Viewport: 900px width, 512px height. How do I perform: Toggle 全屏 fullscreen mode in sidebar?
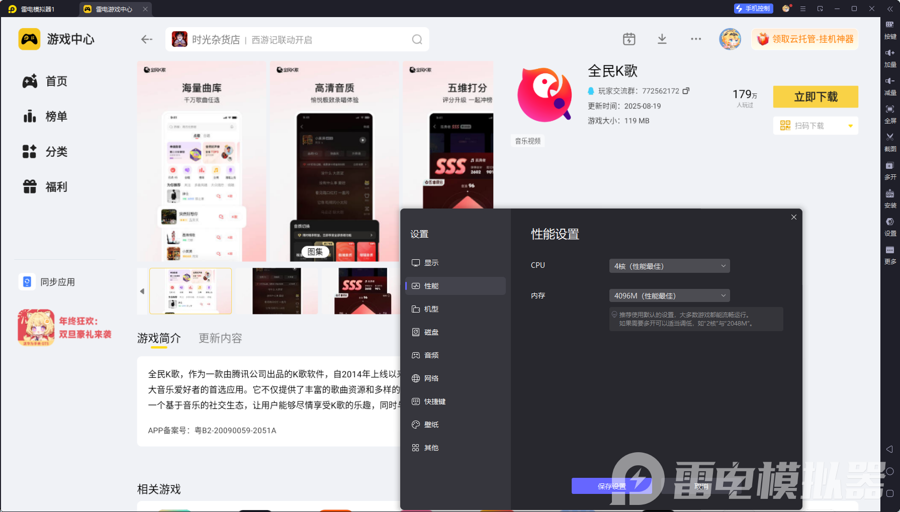[x=890, y=115]
